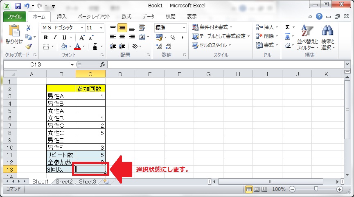Click the Save icon in quick access toolbar

coord(18,6)
